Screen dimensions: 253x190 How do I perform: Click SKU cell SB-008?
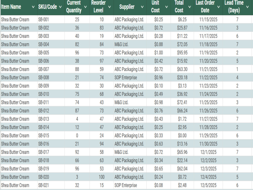(x=51, y=78)
